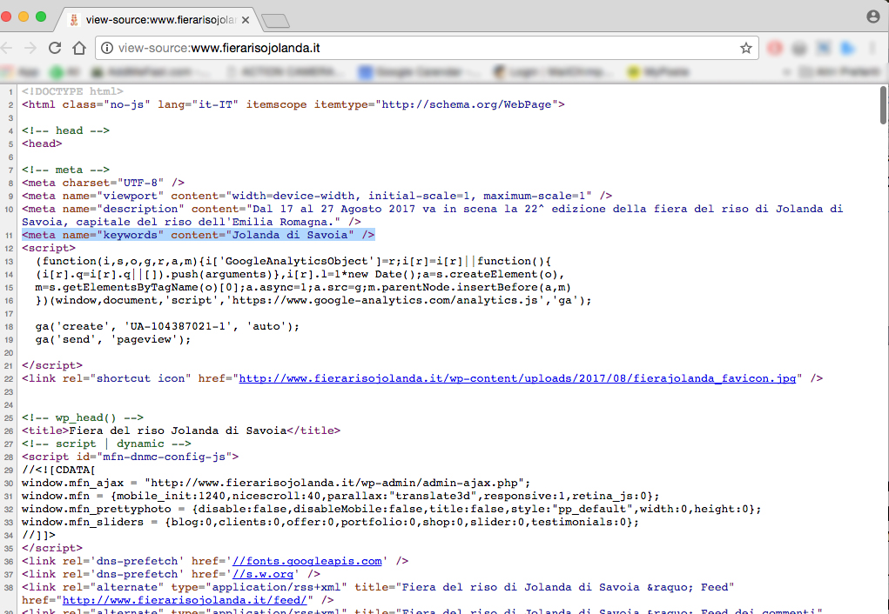Click the <head> tag line
Image resolution: width=889 pixels, height=614 pixels.
tap(42, 143)
